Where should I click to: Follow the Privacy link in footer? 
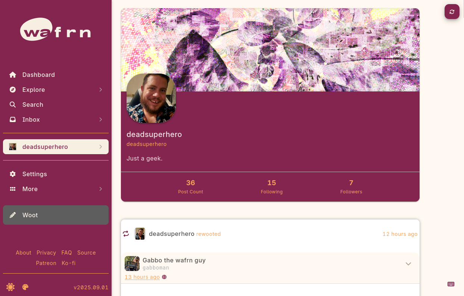click(46, 253)
